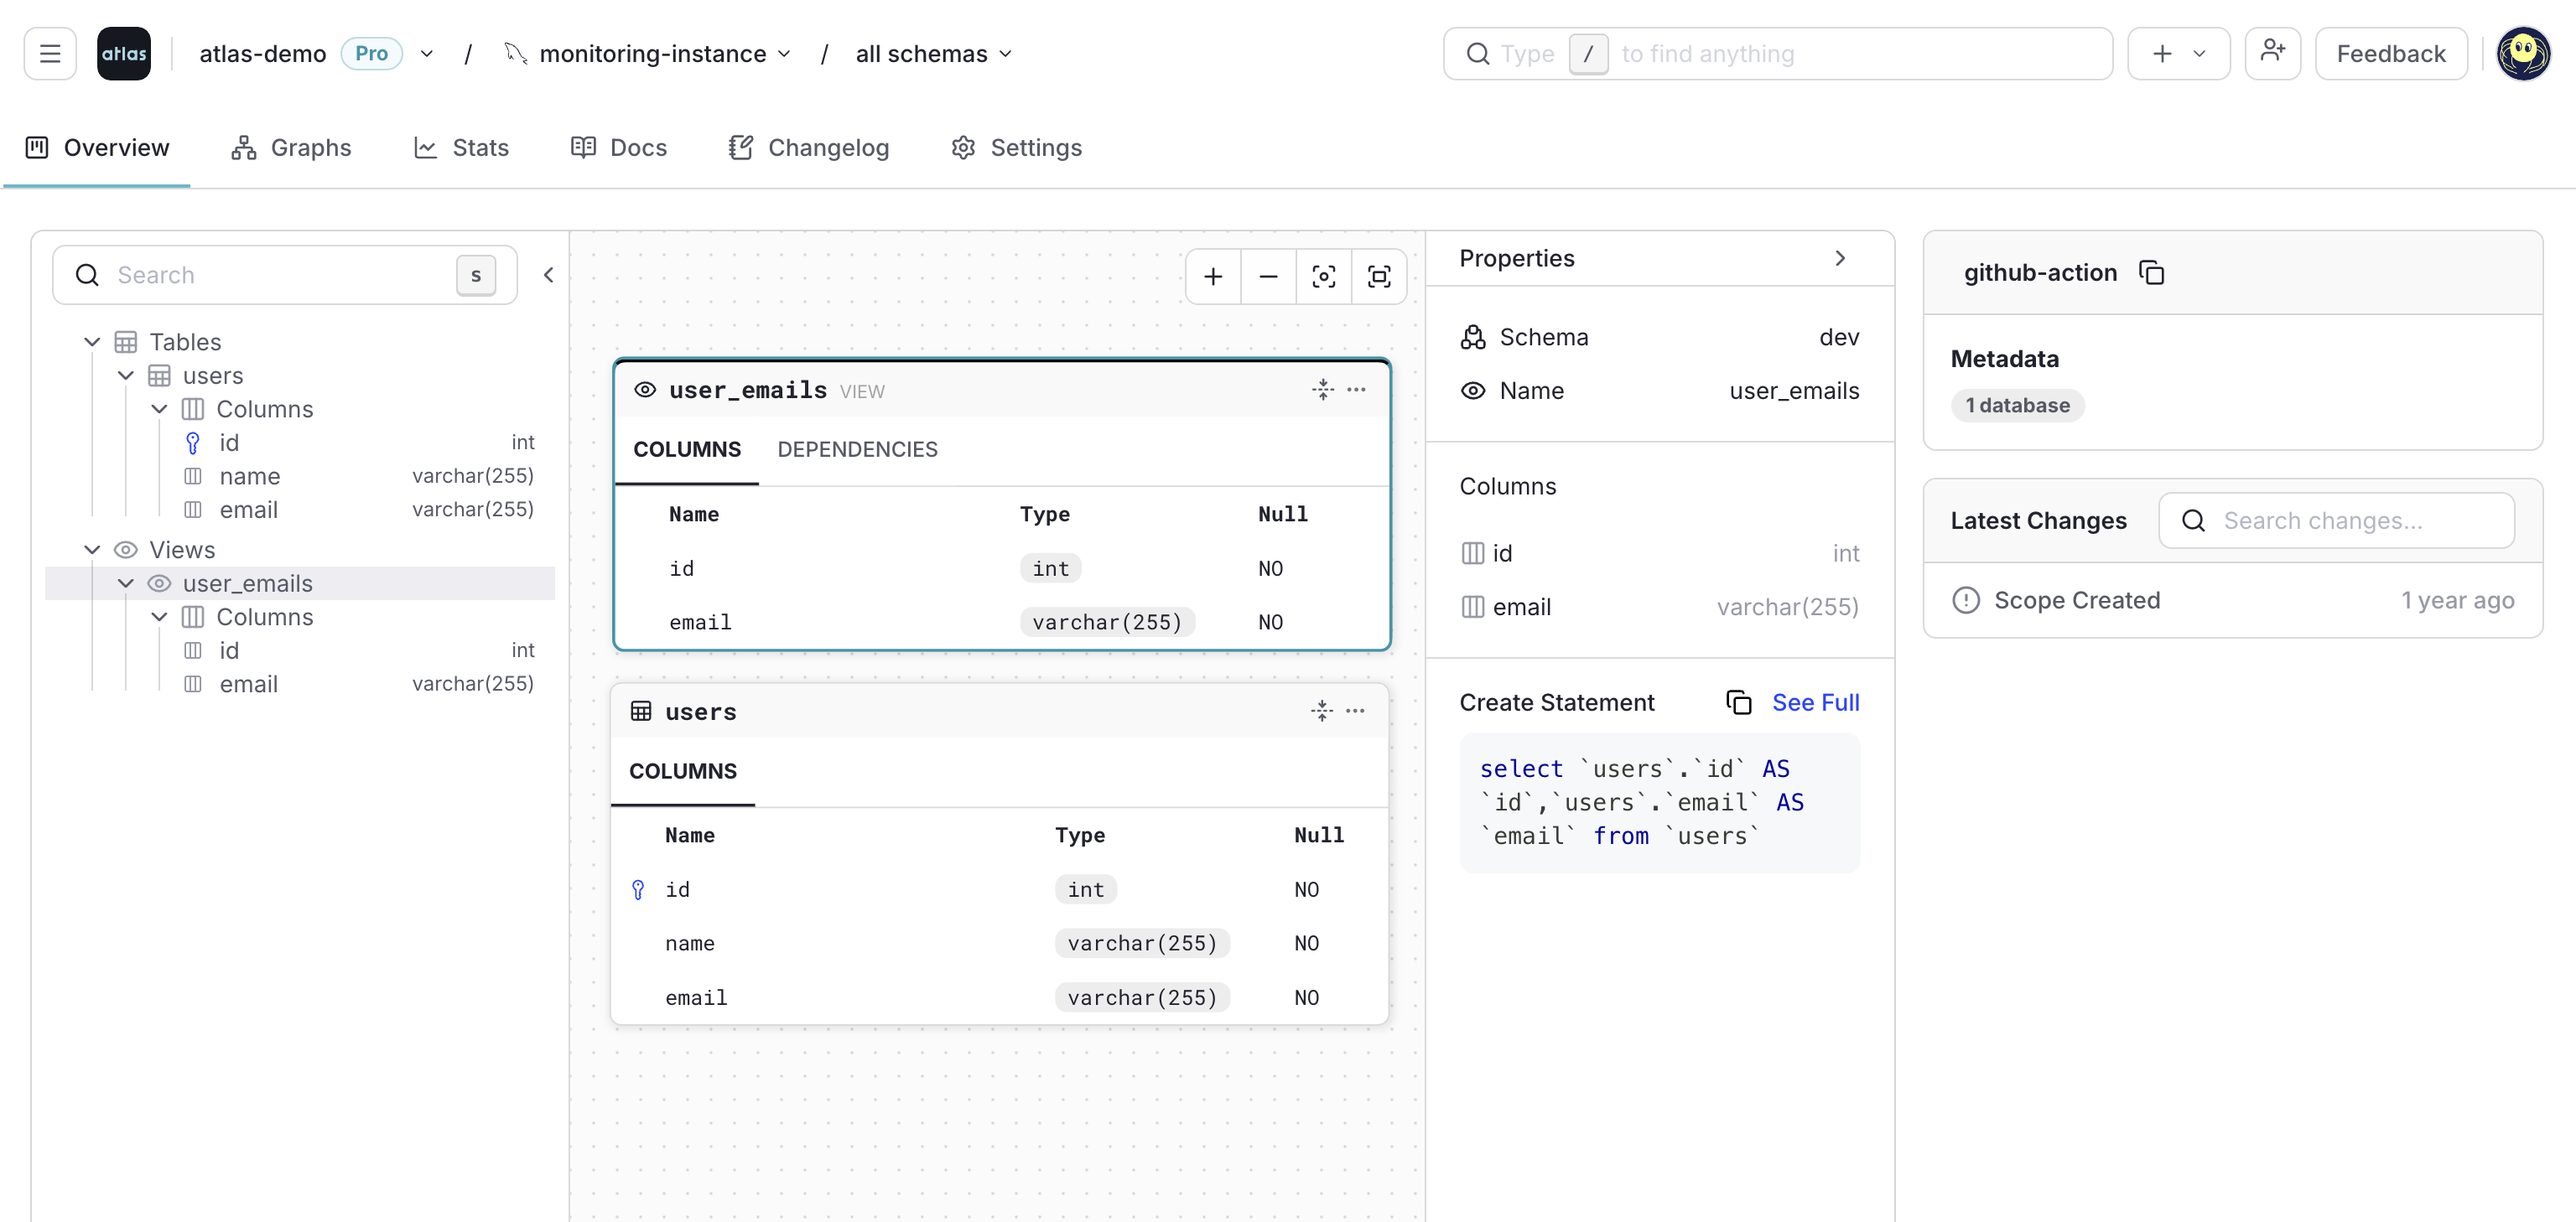Collapse the Views tree node
The width and height of the screenshot is (2576, 1222).
pos(92,550)
